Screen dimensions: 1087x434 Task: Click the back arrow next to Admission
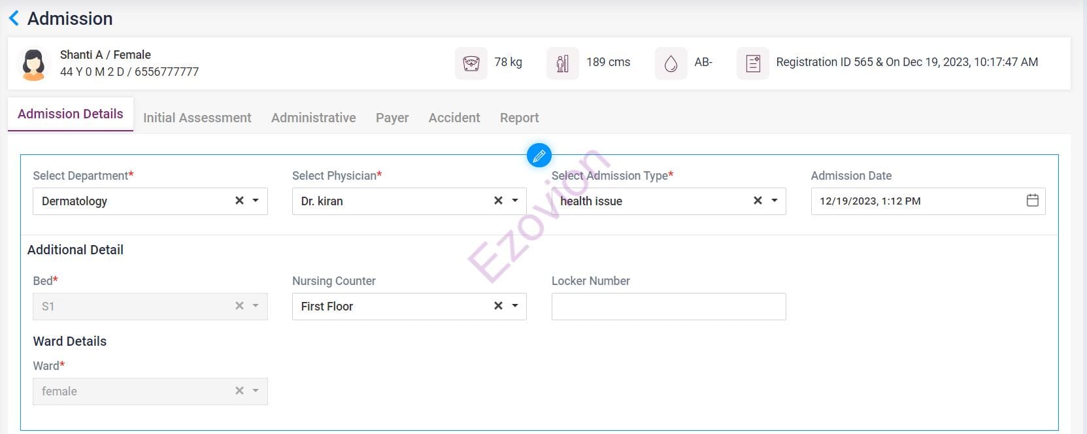coord(14,18)
